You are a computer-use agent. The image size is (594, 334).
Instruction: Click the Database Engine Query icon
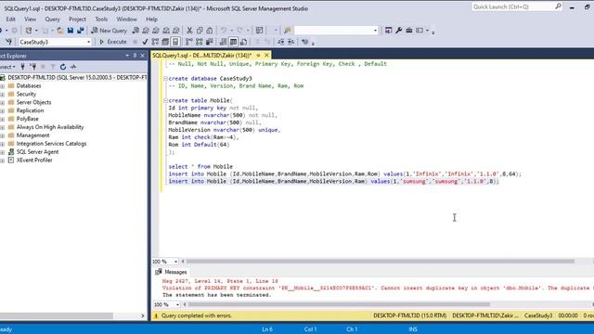coord(136,31)
